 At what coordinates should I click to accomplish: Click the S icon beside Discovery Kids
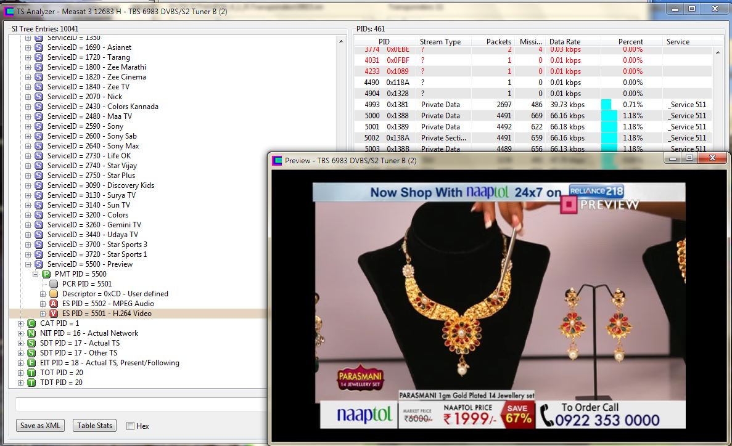point(39,185)
